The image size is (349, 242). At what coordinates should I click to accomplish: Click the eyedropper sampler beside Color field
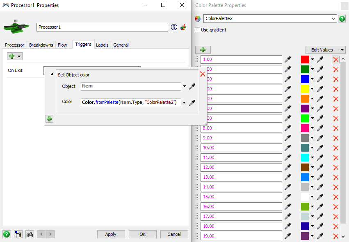coord(192,103)
